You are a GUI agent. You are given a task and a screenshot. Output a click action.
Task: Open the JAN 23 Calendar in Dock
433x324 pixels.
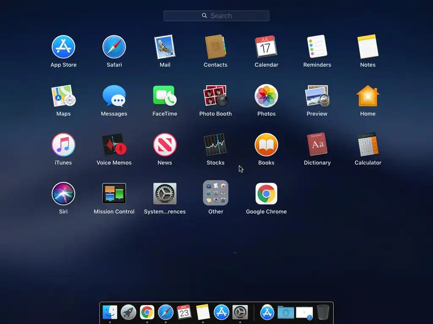point(184,312)
